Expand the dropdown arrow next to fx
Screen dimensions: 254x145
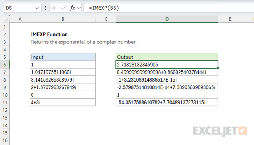pos(79,8)
